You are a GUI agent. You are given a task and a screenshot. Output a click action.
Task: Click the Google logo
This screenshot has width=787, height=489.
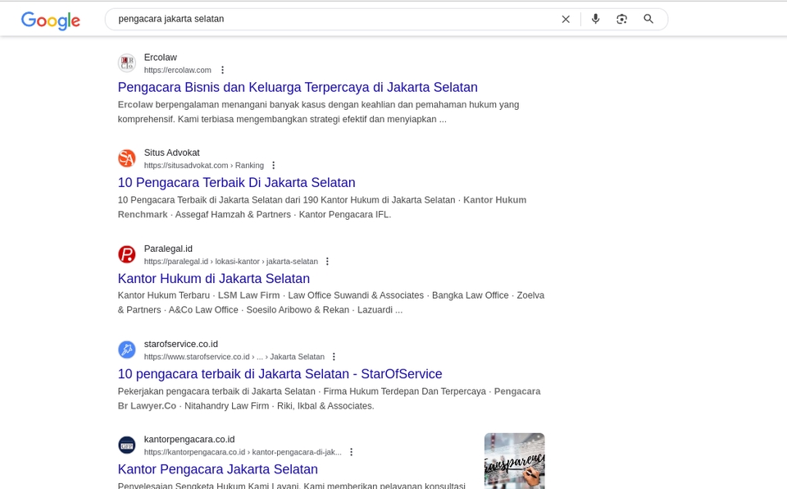(x=50, y=21)
